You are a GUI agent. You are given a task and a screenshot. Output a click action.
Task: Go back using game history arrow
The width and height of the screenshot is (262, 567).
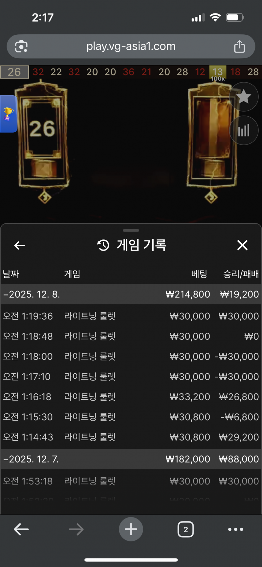[x=20, y=245]
